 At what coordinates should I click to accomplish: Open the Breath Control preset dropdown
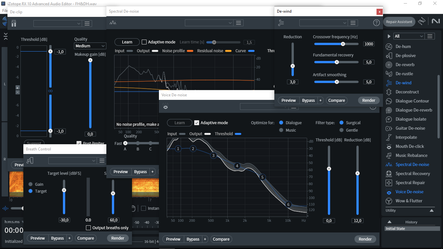73,160
